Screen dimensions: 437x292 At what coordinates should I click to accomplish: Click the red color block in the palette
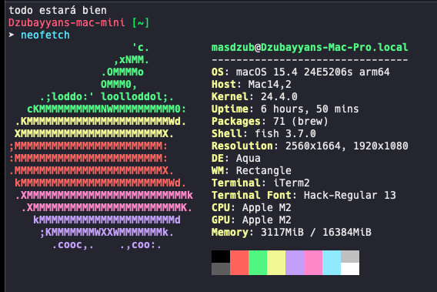tap(239, 263)
